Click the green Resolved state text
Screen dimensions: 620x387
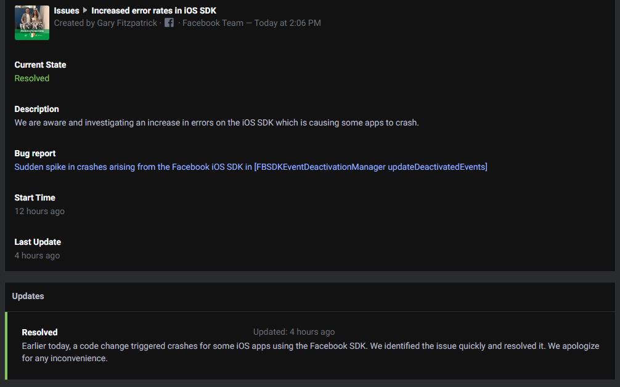pyautogui.click(x=32, y=78)
